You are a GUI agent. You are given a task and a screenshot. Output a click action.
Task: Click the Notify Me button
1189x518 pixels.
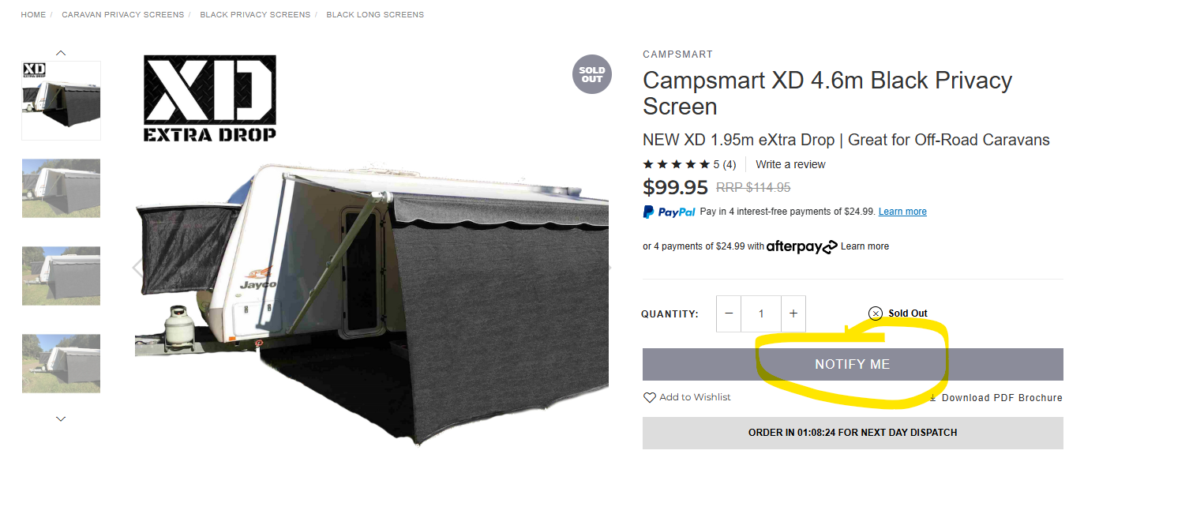[853, 364]
